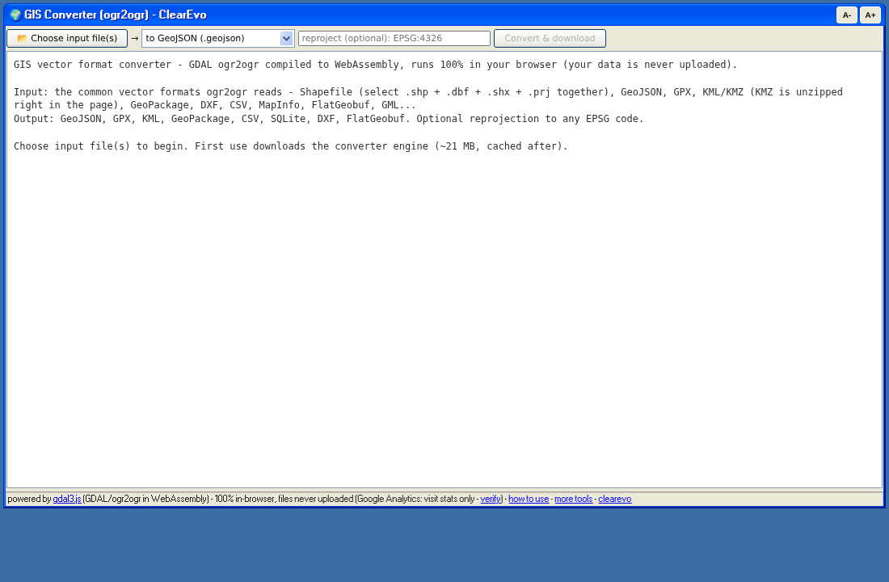
Task: Click the globe icon in title bar
Action: click(x=15, y=15)
